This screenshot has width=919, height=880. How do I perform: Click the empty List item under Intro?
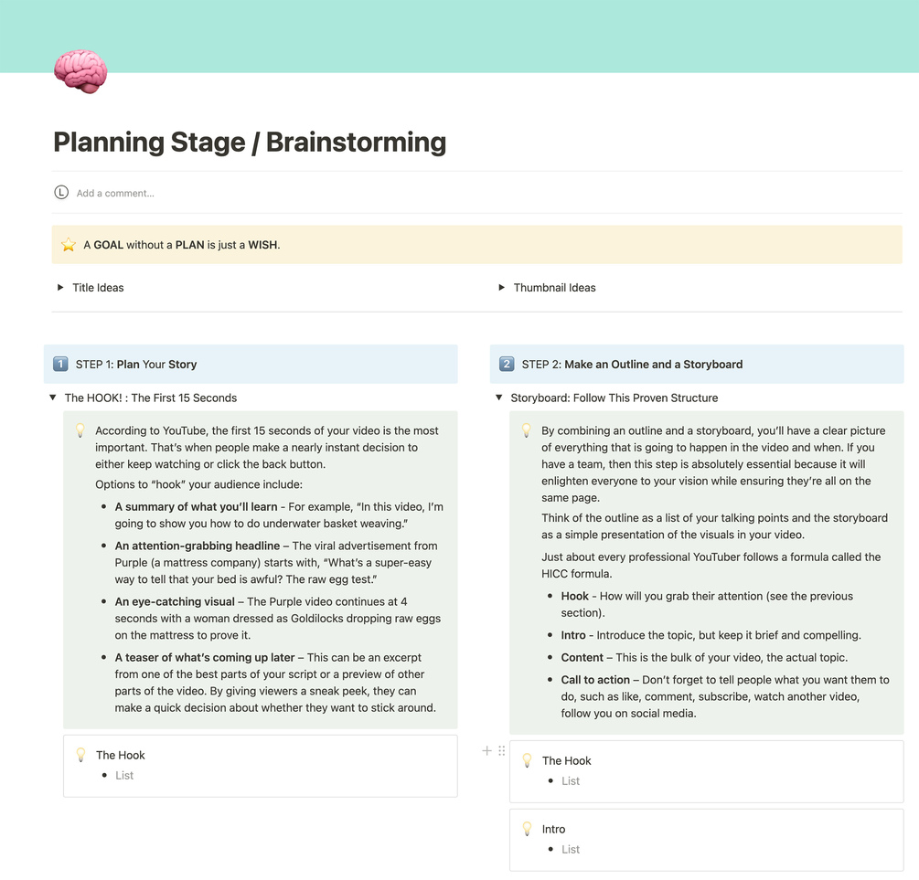coord(571,850)
